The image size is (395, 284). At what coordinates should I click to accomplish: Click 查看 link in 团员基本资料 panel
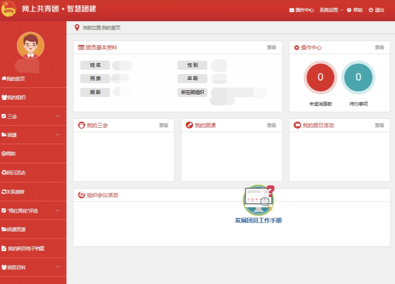coord(272,47)
